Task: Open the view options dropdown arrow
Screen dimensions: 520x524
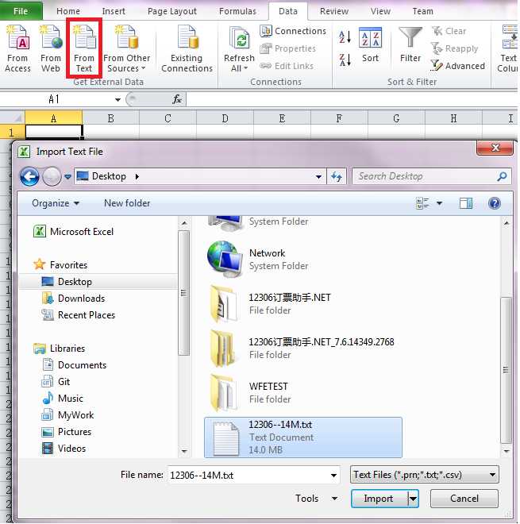Action: point(439,203)
